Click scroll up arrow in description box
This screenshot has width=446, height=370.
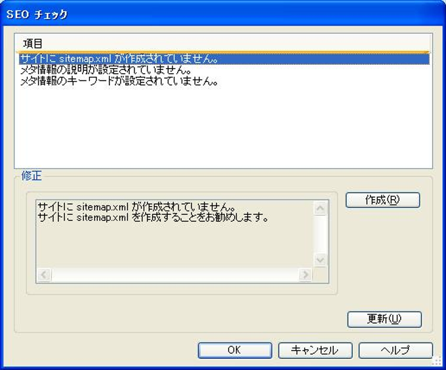point(320,208)
